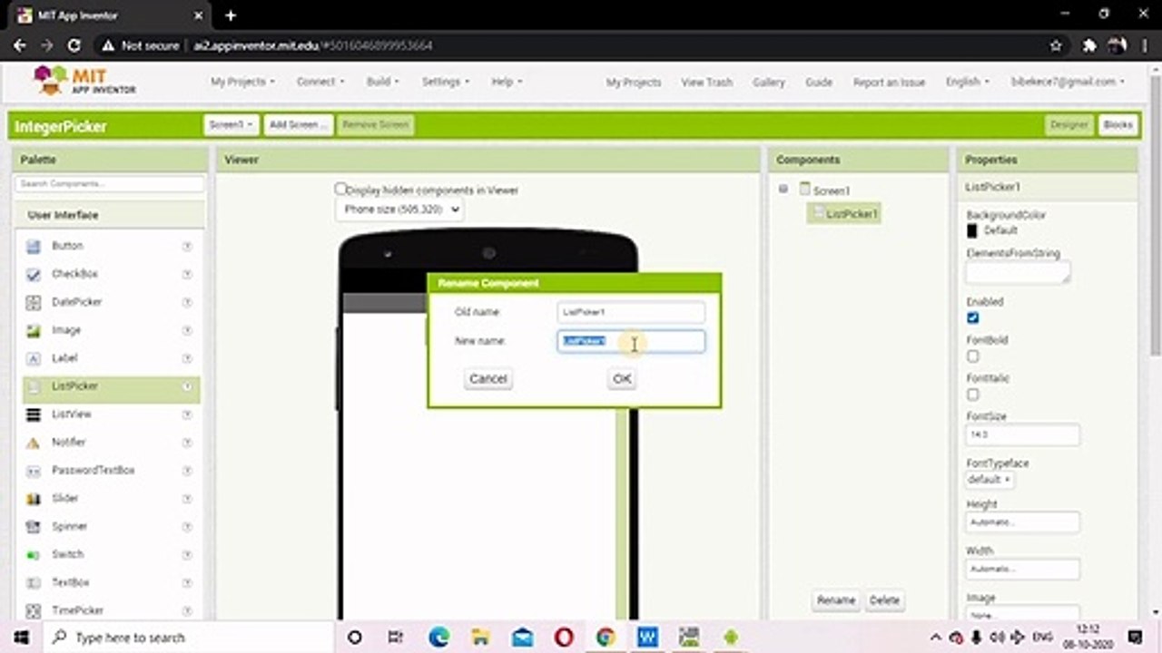1162x653 pixels.
Task: Open the Gallery link
Action: tap(768, 83)
